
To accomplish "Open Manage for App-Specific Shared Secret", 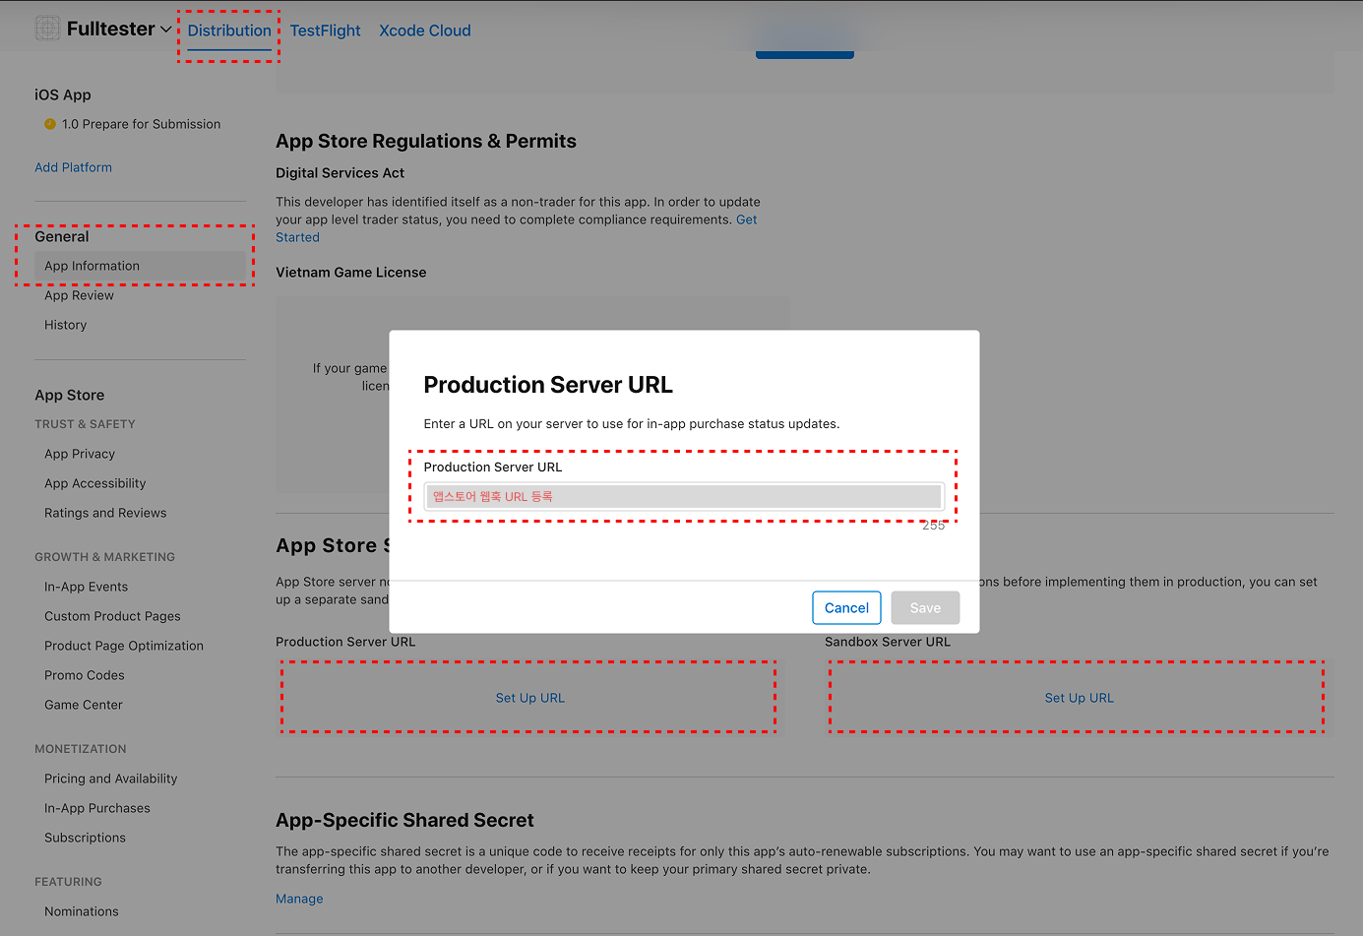I will 299,899.
